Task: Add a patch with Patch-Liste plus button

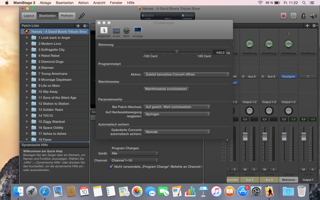Action: (x=78, y=26)
